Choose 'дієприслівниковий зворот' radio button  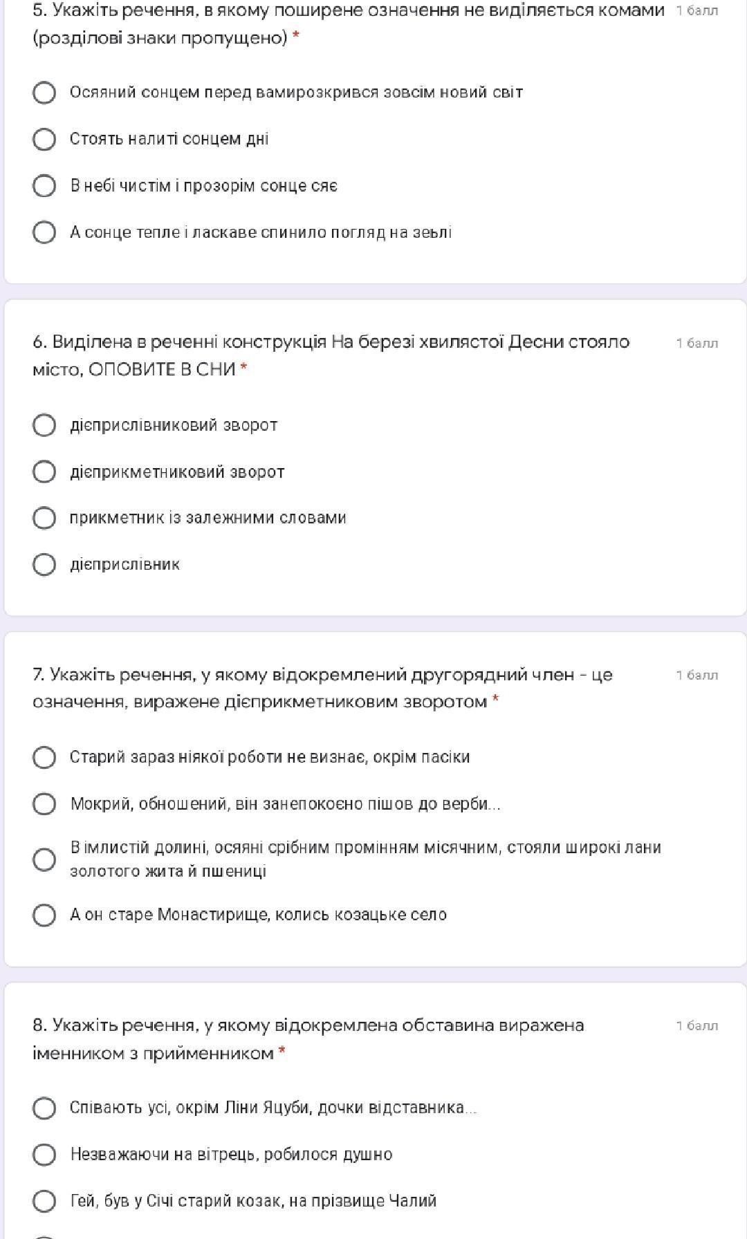tap(44, 425)
